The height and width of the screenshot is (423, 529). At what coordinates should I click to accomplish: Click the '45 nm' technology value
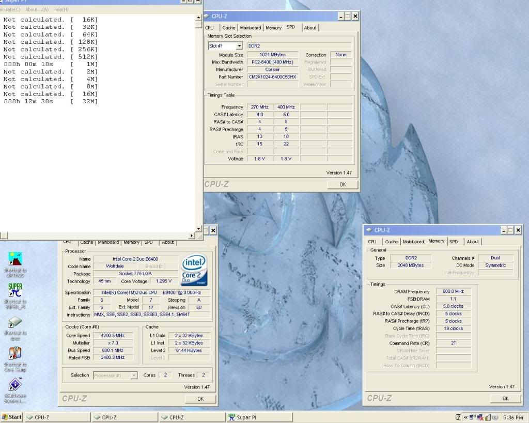tap(104, 281)
